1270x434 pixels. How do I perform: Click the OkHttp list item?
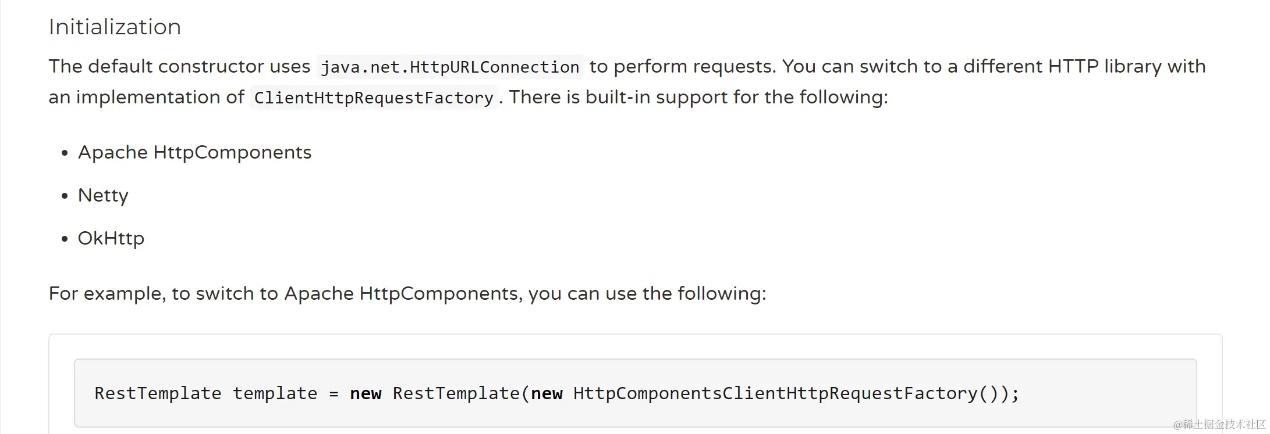(x=111, y=238)
